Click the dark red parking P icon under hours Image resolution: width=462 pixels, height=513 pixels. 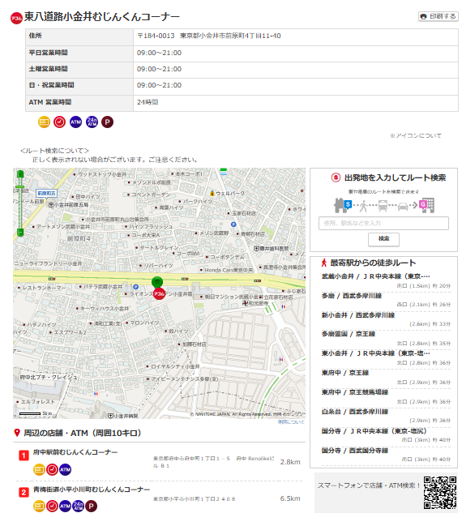(107, 122)
